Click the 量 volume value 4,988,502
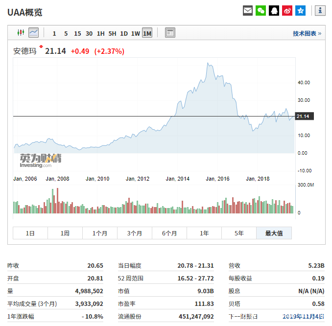Image resolution: width=332 pixels, height=326 pixels. click(x=89, y=291)
